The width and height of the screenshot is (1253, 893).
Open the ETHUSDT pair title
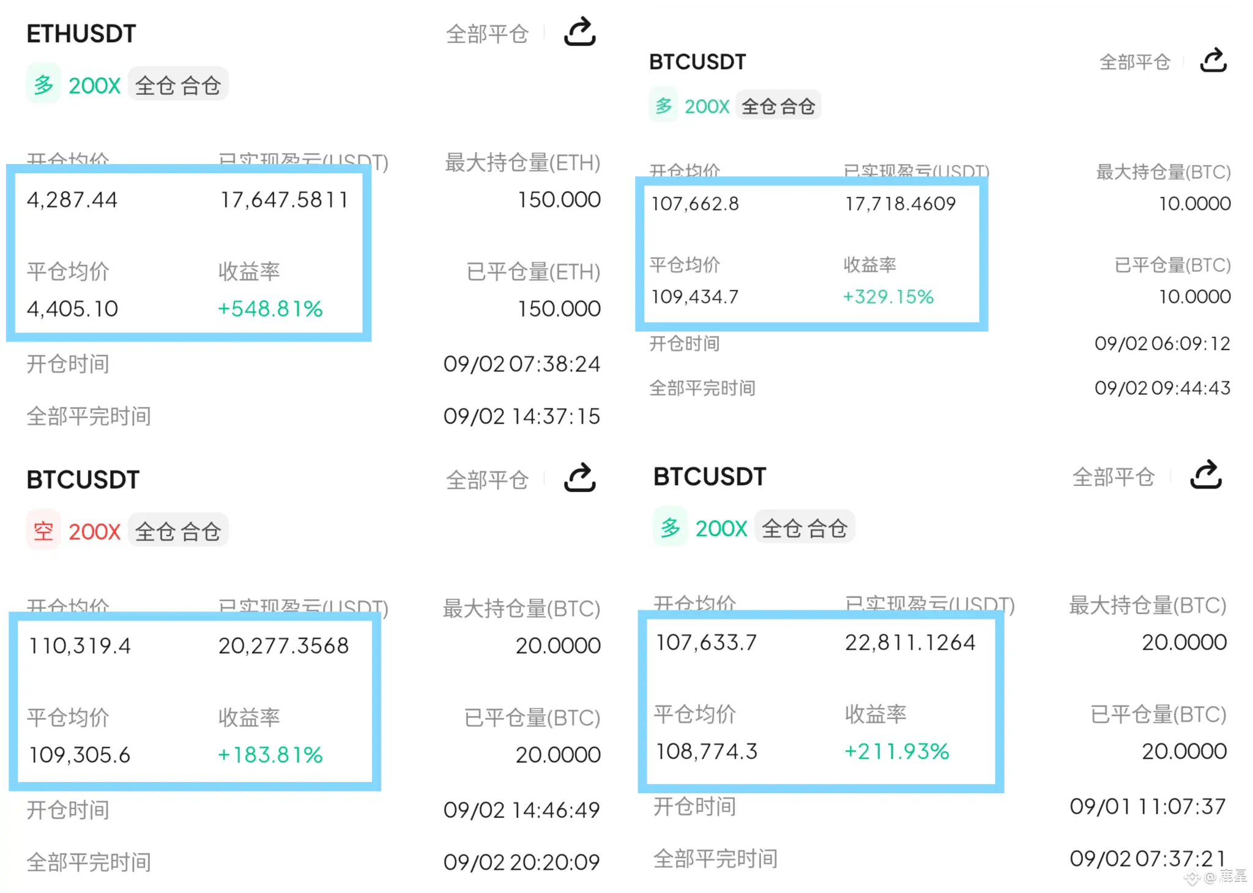tap(81, 34)
